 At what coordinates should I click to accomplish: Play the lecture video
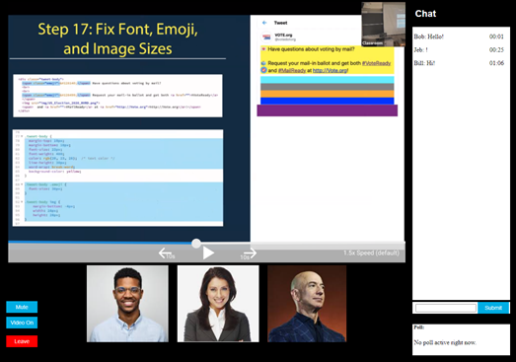208,253
